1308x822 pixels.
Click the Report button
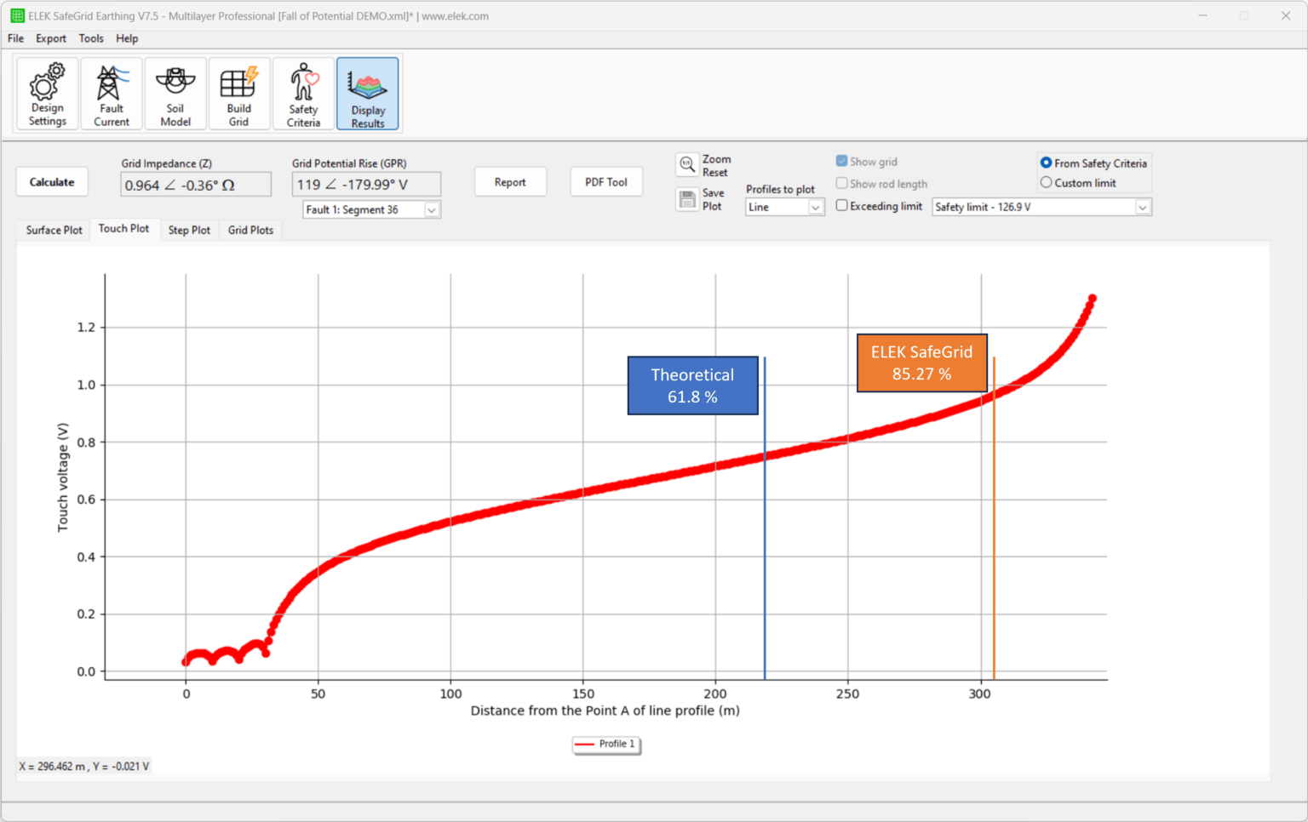(510, 181)
